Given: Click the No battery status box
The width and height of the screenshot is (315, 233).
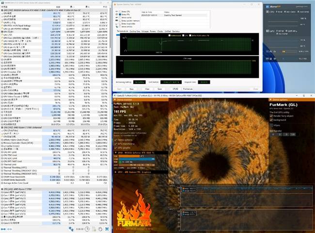Looking at the screenshot, I should click(x=139, y=82).
